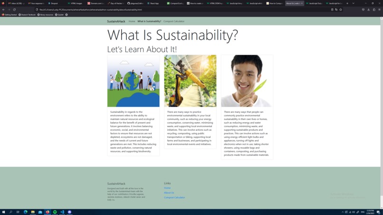Go to Home in the navbar

coord(132,21)
